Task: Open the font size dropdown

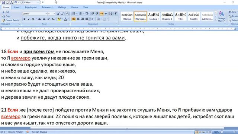Action: point(54,14)
